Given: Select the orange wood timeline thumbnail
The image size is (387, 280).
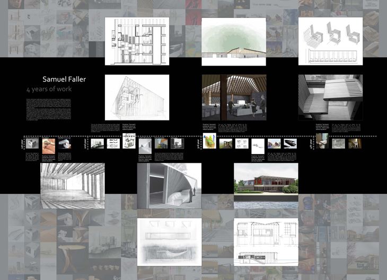Looking at the screenshot, I should tap(48, 144).
